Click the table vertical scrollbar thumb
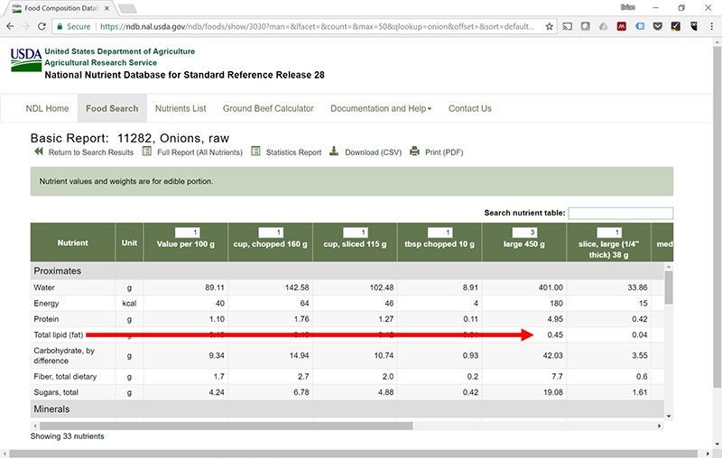The width and height of the screenshot is (722, 458). click(669, 288)
